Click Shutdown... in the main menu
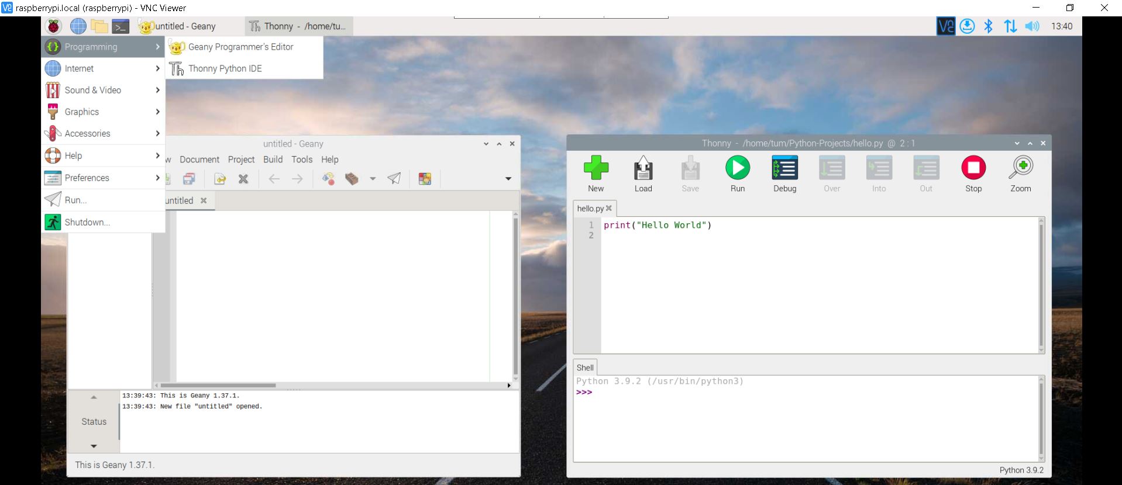Viewport: 1122px width, 485px height. coord(87,222)
